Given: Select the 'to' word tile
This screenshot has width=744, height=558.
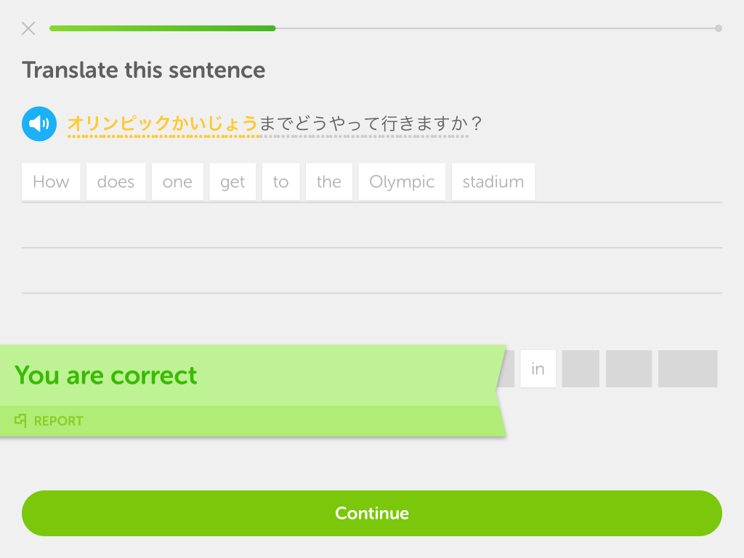Looking at the screenshot, I should (281, 182).
